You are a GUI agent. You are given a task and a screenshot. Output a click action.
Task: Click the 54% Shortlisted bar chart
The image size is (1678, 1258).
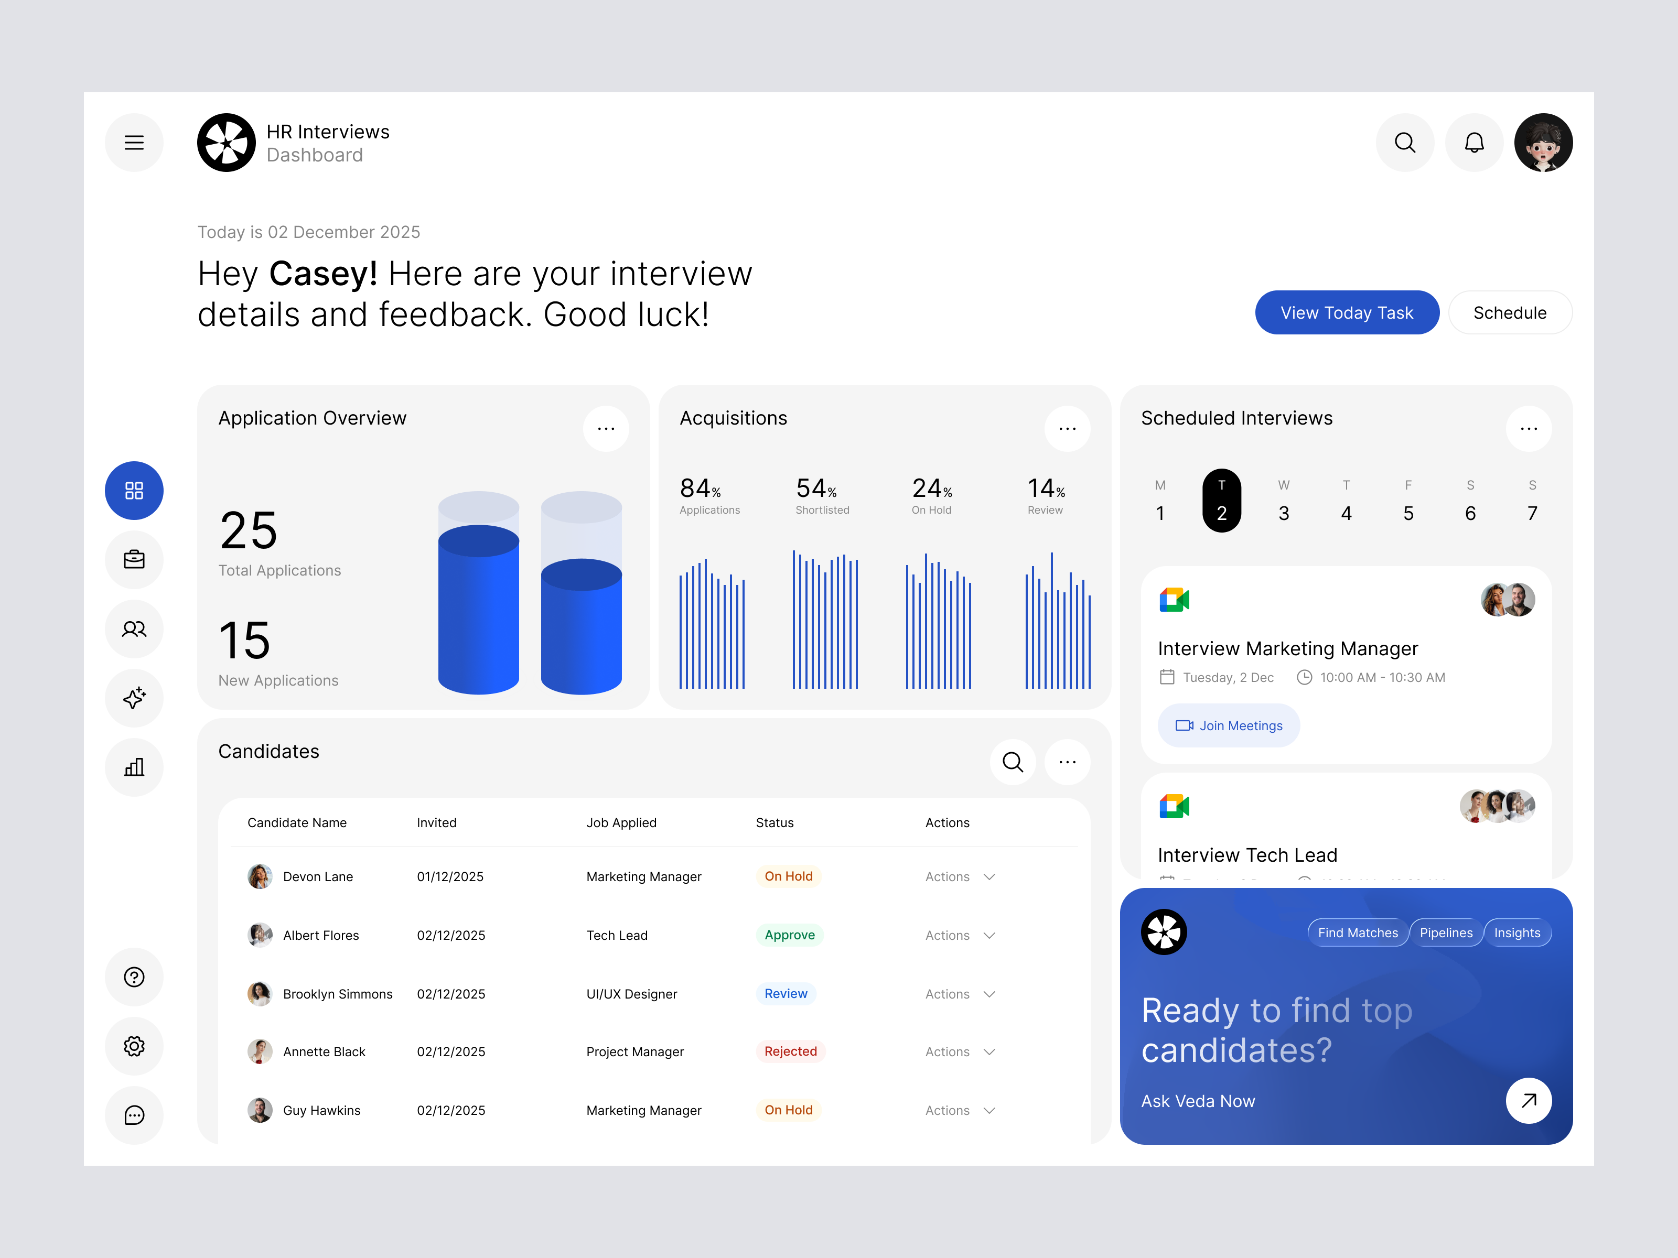(x=825, y=619)
